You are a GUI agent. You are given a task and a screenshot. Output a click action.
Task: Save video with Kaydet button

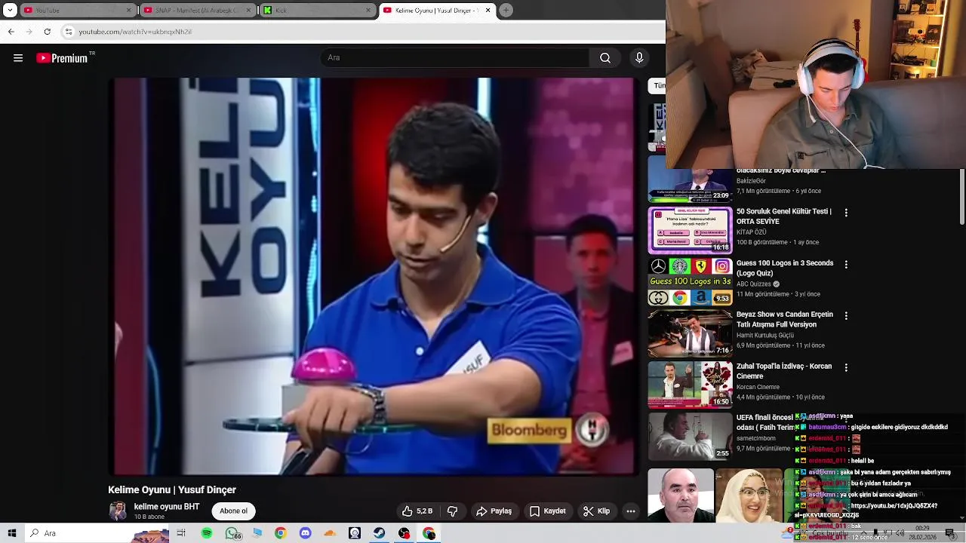548,511
